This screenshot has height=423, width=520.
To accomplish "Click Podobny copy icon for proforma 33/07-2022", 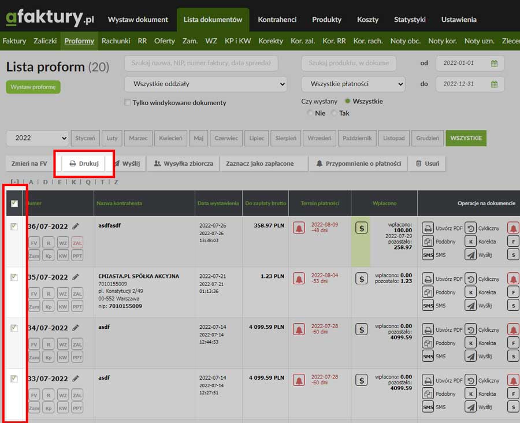I will (428, 394).
